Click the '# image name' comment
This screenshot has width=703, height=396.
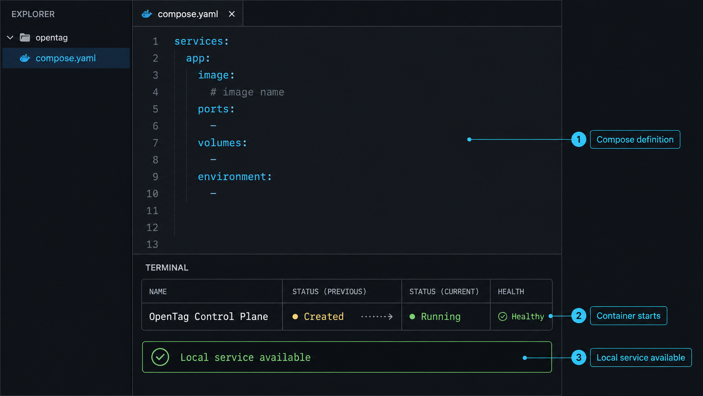pyautogui.click(x=247, y=92)
